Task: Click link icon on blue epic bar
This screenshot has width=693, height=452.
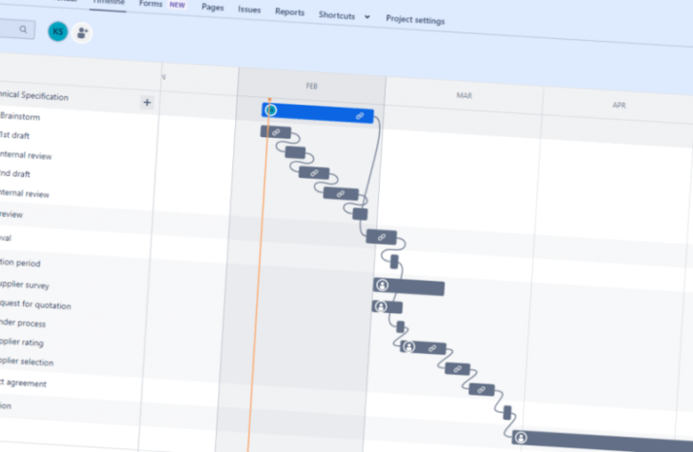Action: 360,115
